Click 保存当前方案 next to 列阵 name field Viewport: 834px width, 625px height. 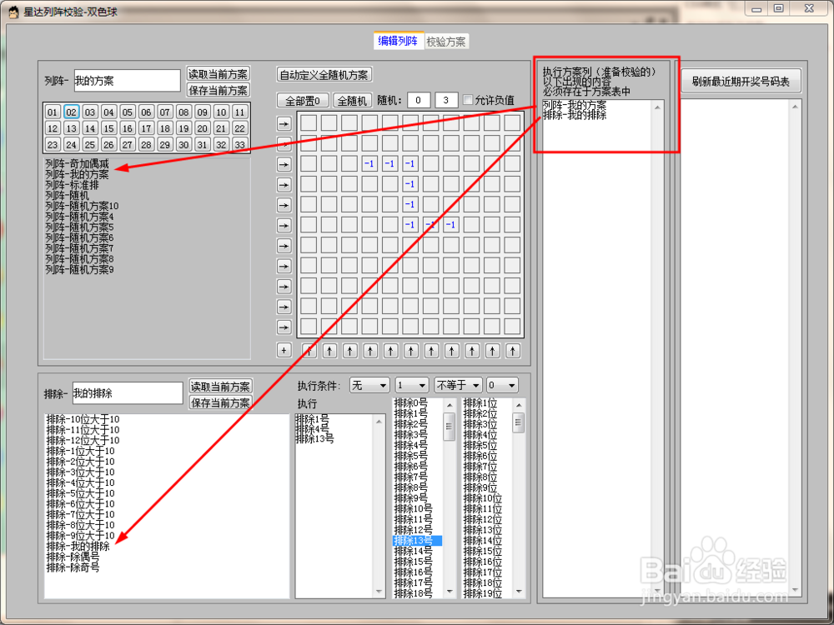218,90
